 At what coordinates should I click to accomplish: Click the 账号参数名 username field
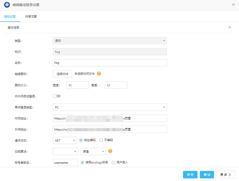(x=65, y=162)
